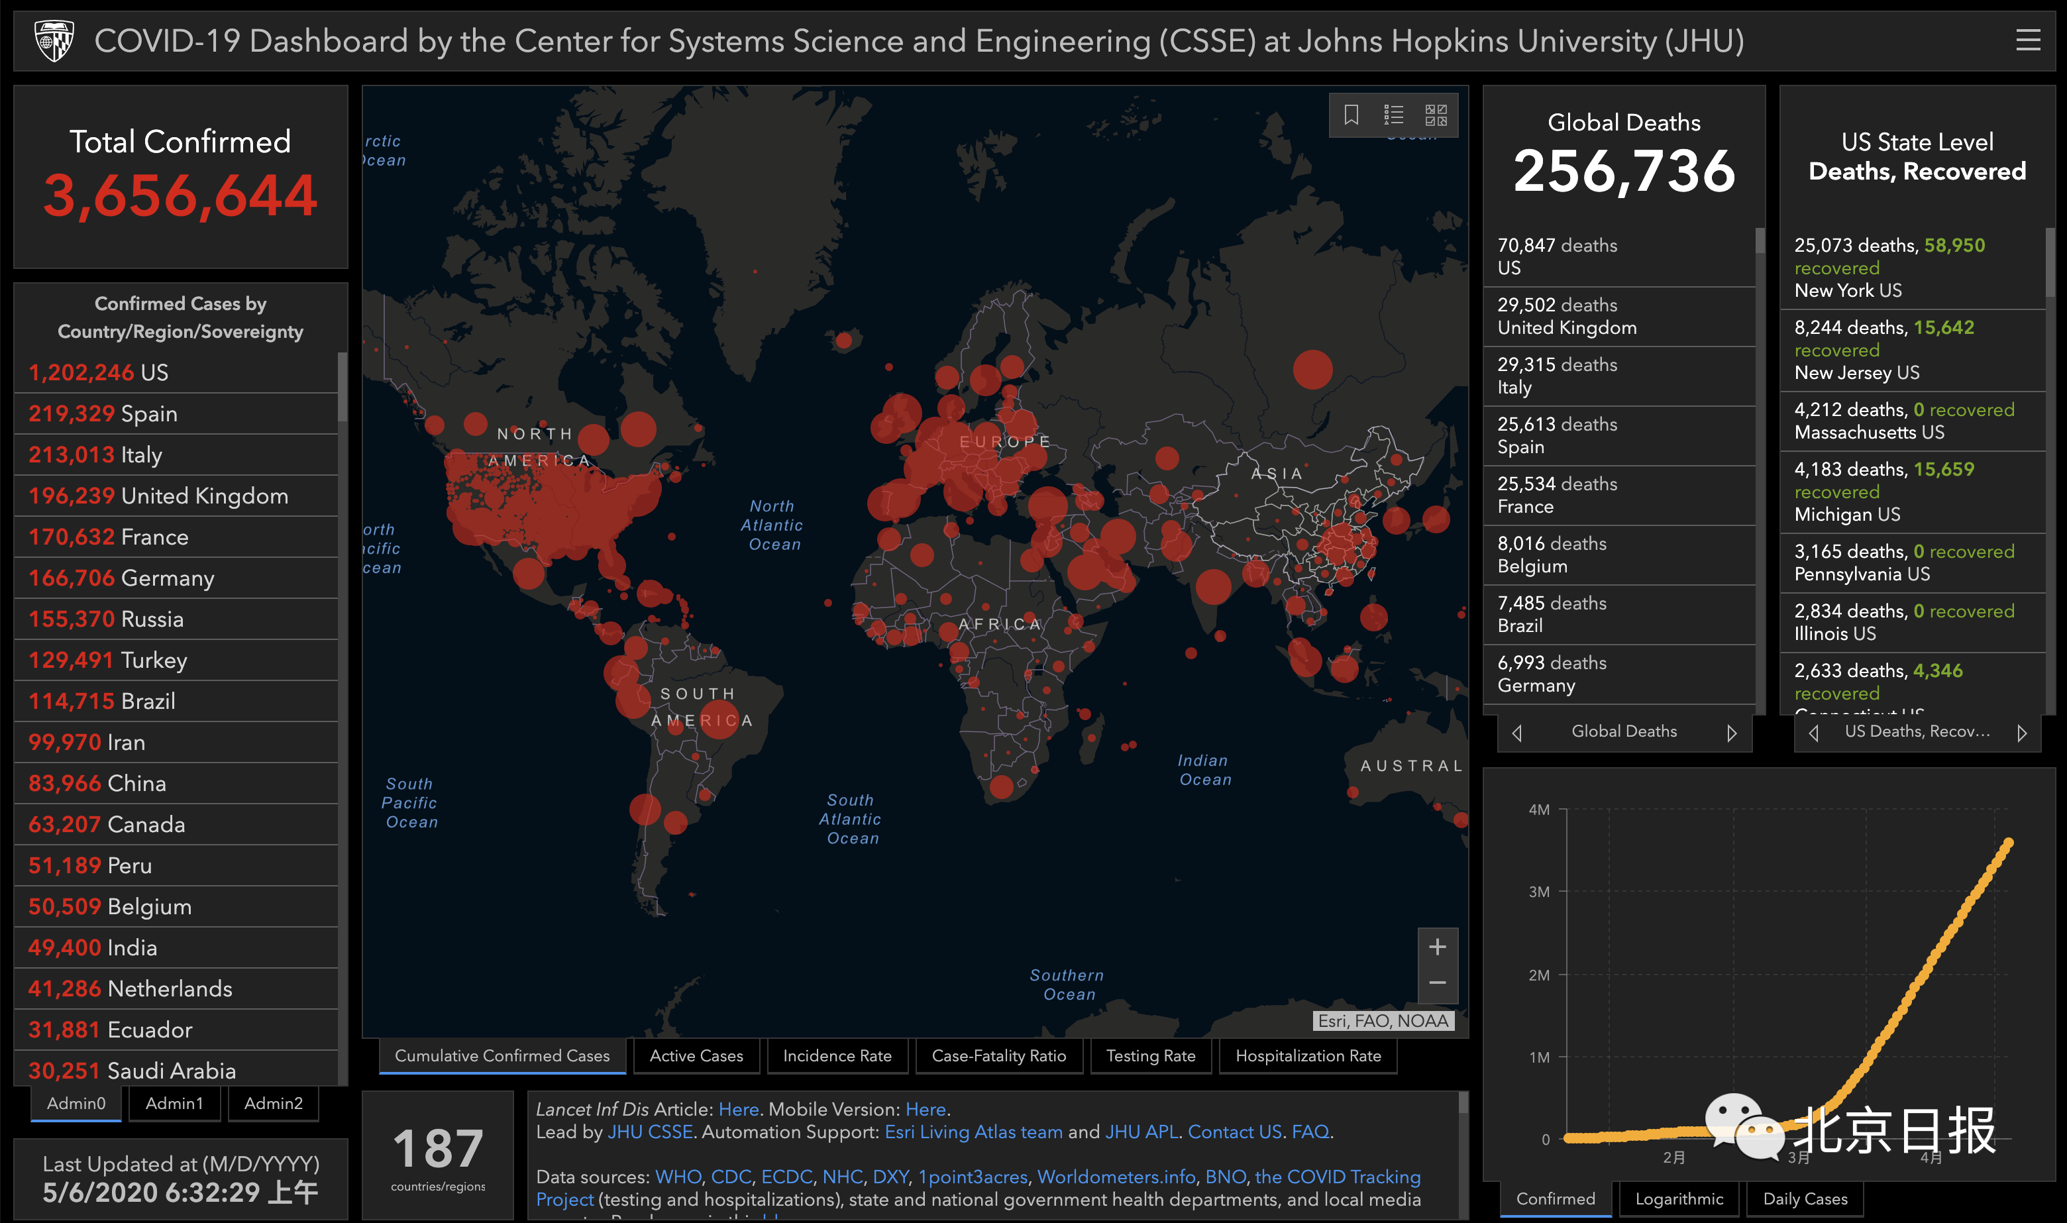Viewport: 2067px width, 1223px height.
Task: Open Esri Living Atlas team link
Action: click(973, 1132)
